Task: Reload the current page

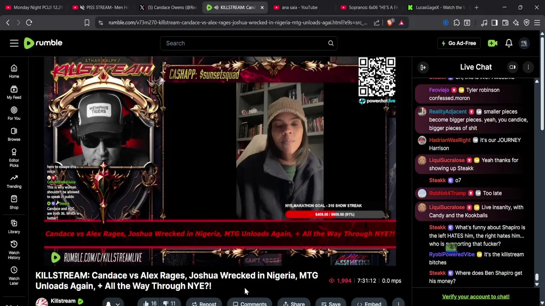Action: 29,23
